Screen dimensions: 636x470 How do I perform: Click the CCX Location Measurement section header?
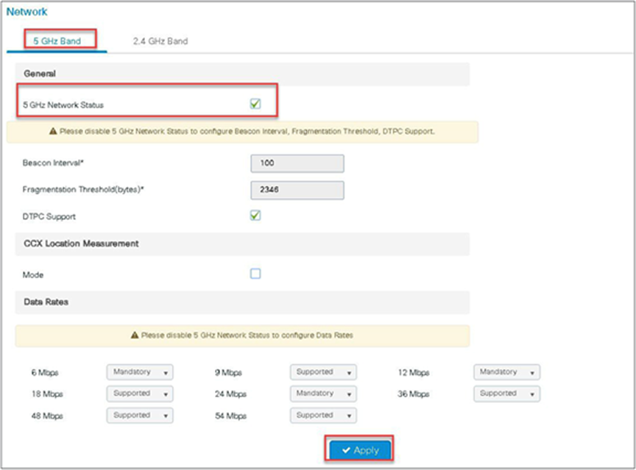coord(242,243)
